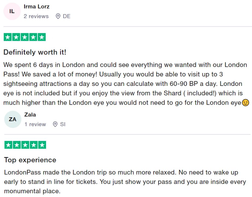Click the winking emoji ending Irma's review
The width and height of the screenshot is (252, 197).
[245, 103]
